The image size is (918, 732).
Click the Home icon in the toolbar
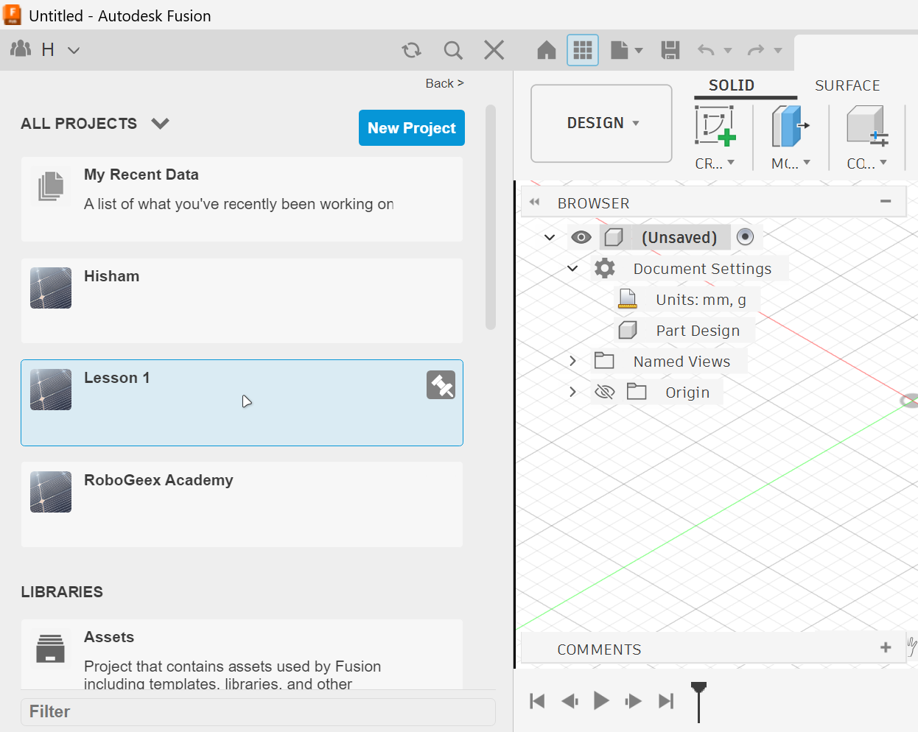pyautogui.click(x=546, y=50)
